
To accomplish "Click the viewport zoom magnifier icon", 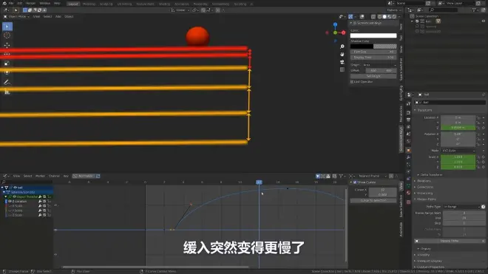I will 342,47.
